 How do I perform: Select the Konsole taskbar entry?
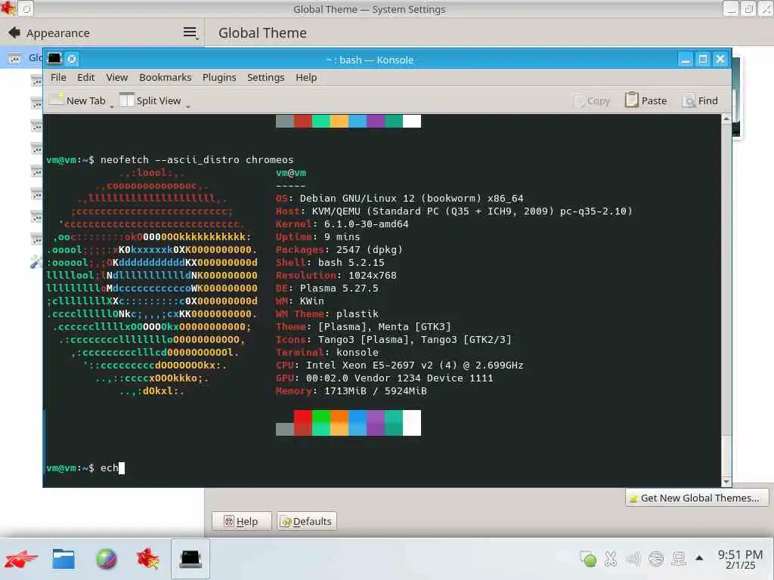[190, 559]
